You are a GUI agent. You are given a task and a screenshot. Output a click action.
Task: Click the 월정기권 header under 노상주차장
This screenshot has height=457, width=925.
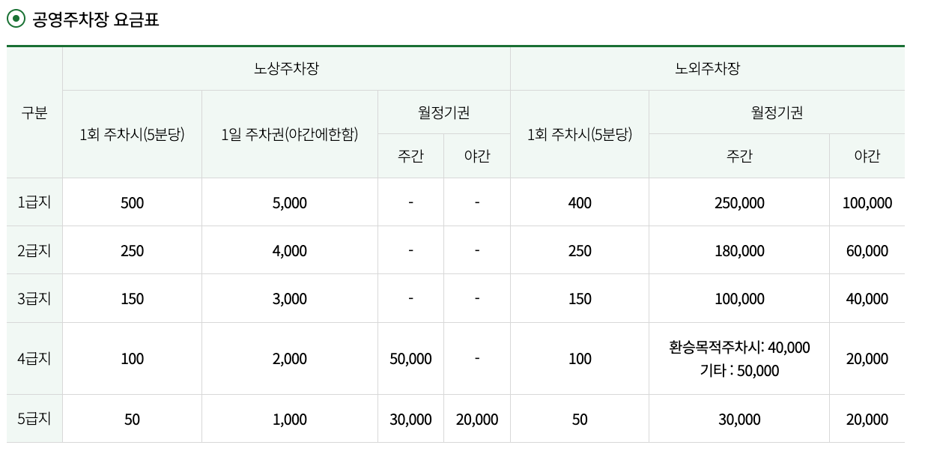pyautogui.click(x=443, y=113)
